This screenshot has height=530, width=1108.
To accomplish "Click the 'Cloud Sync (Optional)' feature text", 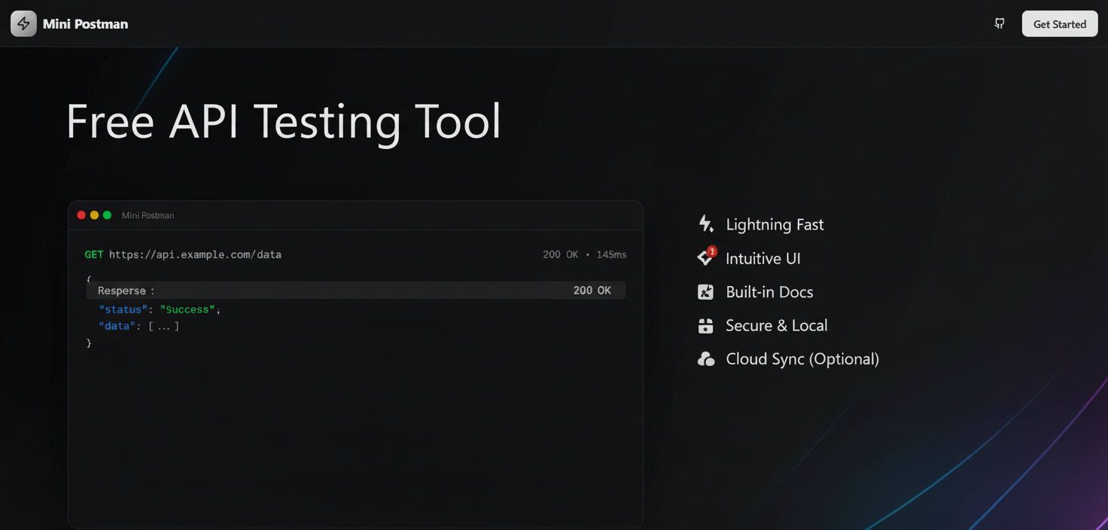I will point(802,359).
